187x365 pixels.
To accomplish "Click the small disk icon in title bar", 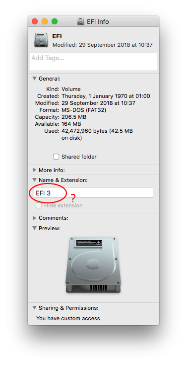I will (x=81, y=22).
